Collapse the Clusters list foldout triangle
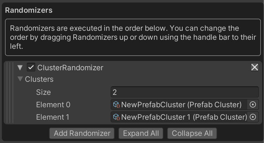 point(20,79)
